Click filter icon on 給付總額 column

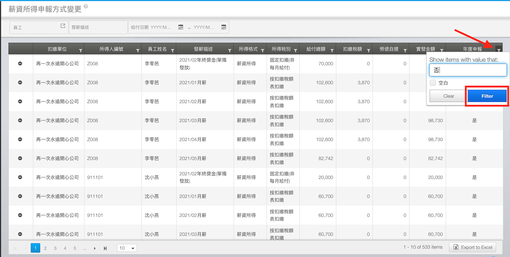tap(332, 51)
